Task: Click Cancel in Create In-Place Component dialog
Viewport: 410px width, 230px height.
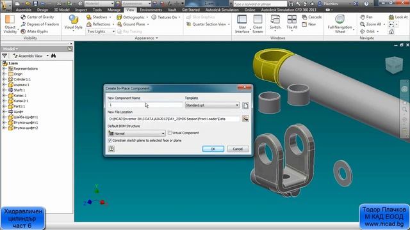Action: click(x=238, y=149)
